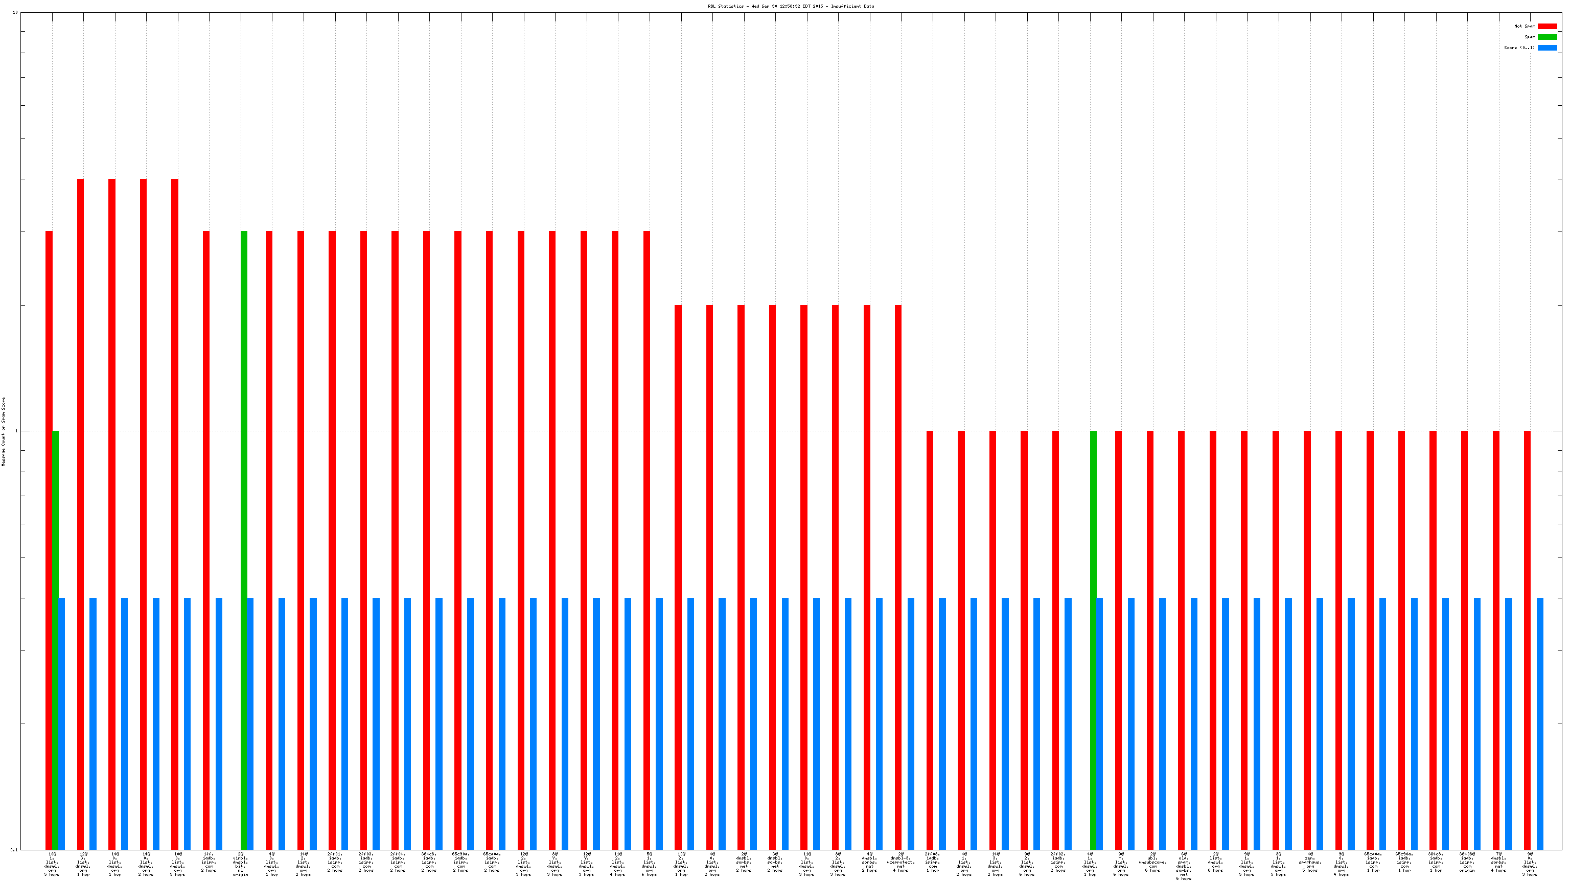
Task: Click the blue Score legend swatch
Action: pos(1547,48)
